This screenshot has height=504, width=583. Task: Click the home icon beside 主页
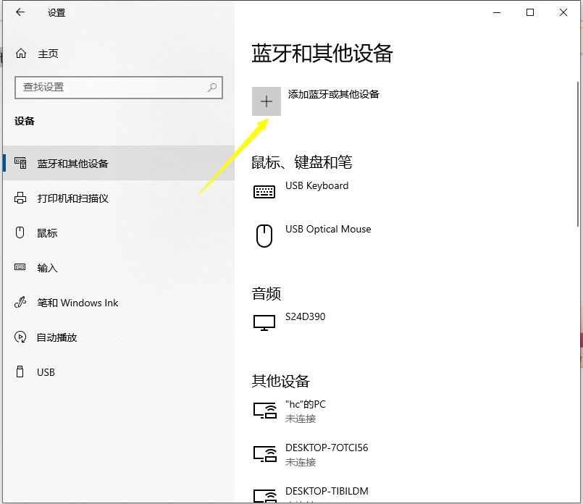(22, 52)
